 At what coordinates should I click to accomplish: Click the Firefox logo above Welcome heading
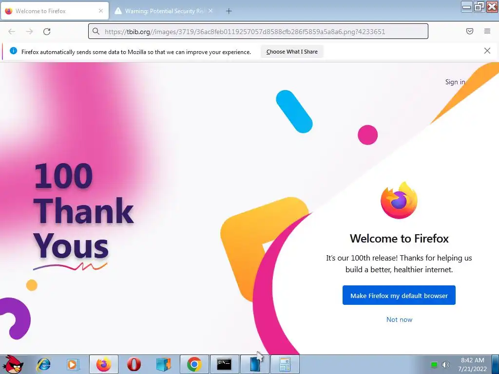[x=399, y=200]
